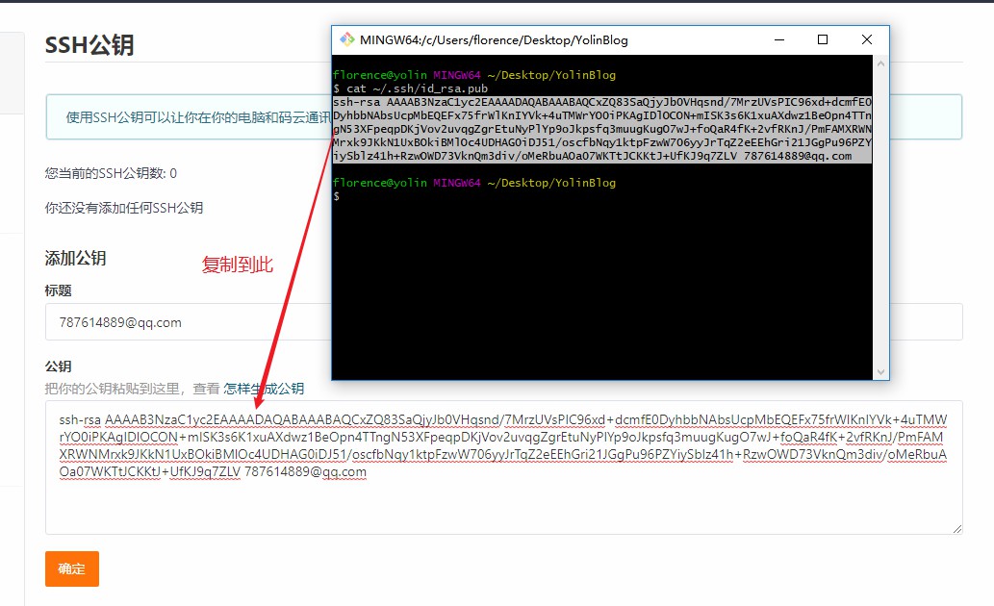Click the MINGW64 window title text
The width and height of the screenshot is (994, 606).
pos(494,40)
